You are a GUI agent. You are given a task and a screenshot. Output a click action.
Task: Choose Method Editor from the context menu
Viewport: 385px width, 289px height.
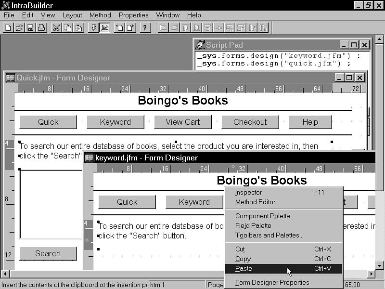pos(283,202)
